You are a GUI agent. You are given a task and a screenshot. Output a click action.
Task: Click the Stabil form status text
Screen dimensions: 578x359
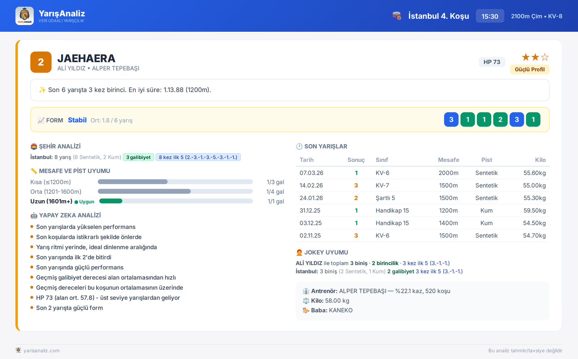pyautogui.click(x=77, y=120)
